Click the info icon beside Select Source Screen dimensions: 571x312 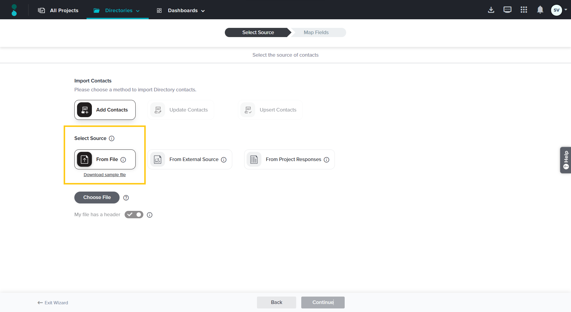click(112, 139)
